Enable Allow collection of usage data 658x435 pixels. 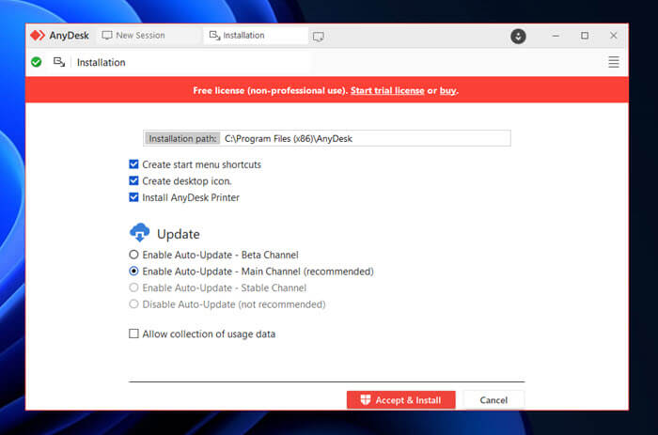(133, 334)
